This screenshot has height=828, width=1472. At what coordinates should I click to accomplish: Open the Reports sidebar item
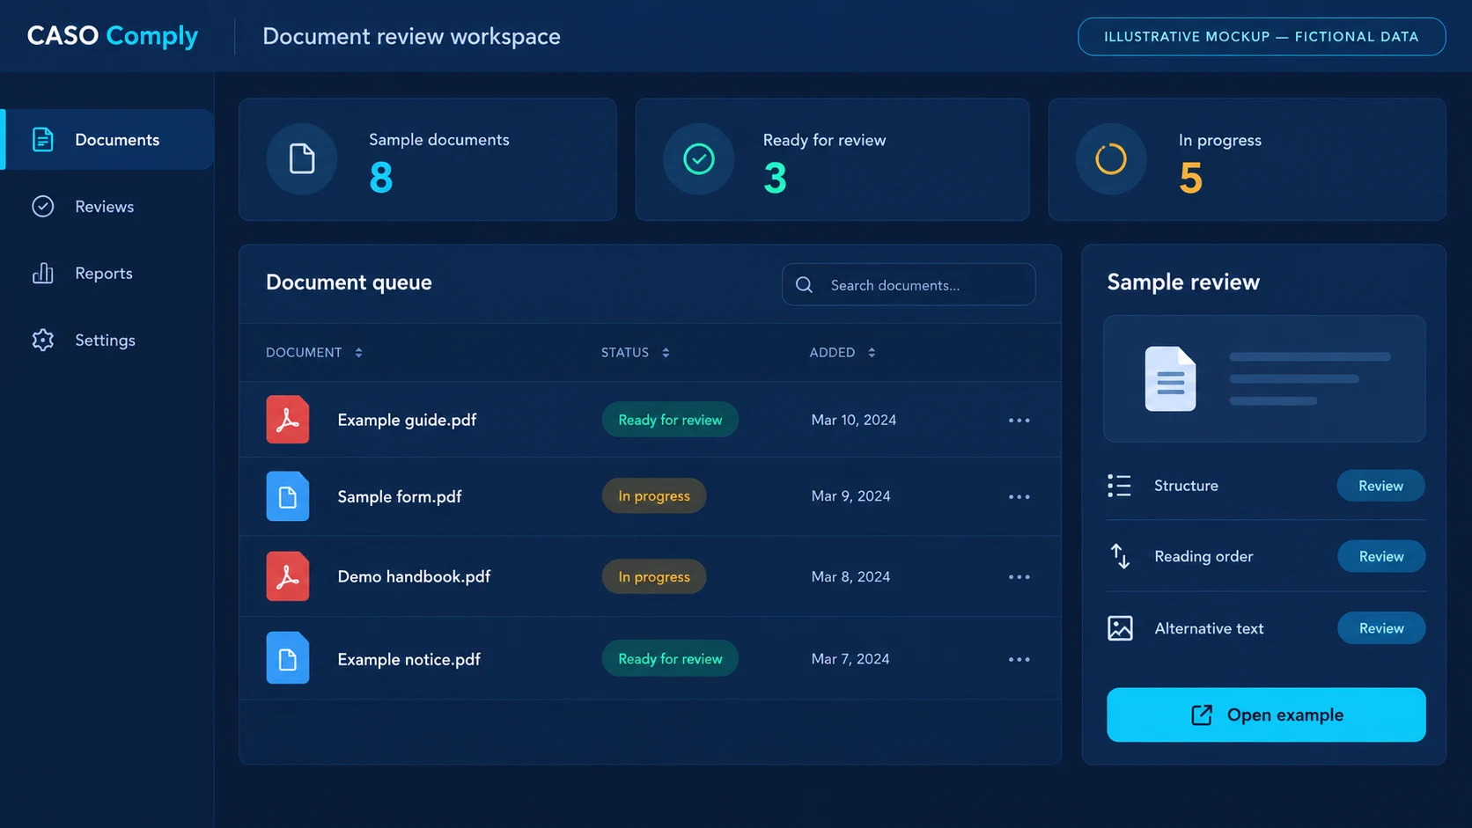pos(103,274)
